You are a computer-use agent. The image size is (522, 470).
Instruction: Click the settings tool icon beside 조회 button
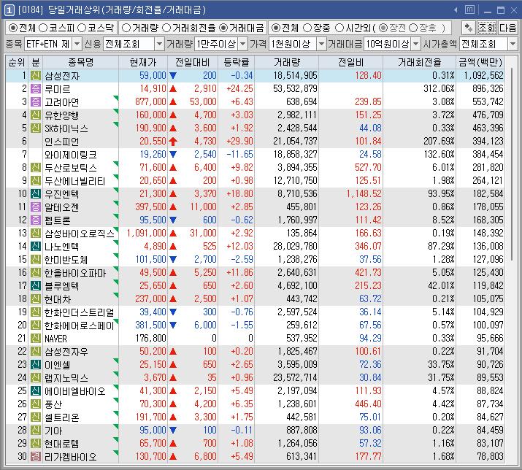click(469, 28)
